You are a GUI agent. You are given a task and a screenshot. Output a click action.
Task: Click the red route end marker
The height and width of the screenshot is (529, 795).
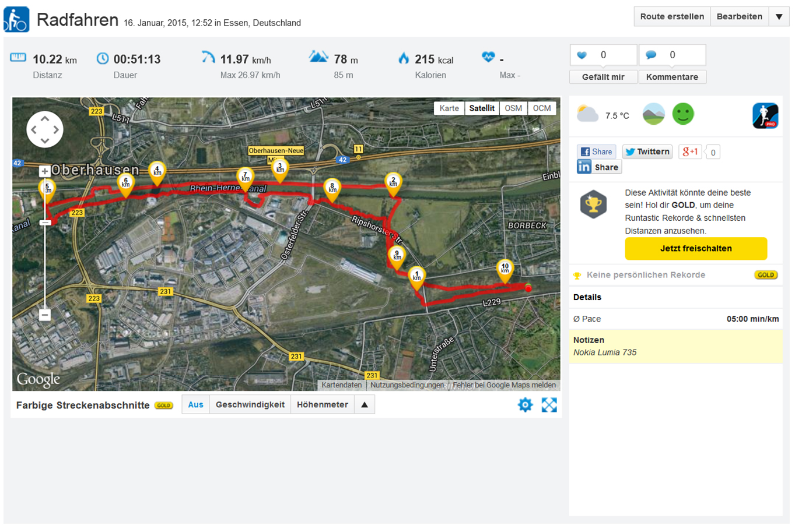click(x=528, y=288)
